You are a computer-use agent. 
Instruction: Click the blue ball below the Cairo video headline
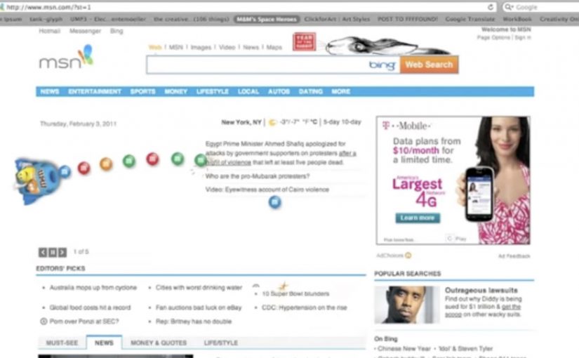point(274,202)
